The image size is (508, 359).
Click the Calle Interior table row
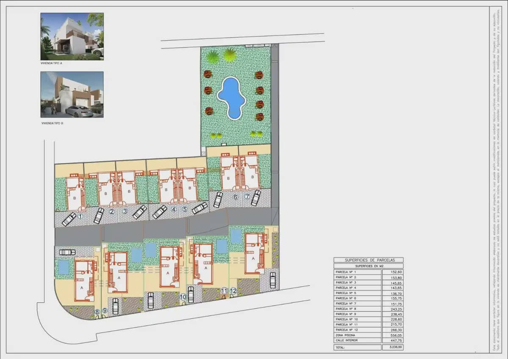[x=368, y=340]
